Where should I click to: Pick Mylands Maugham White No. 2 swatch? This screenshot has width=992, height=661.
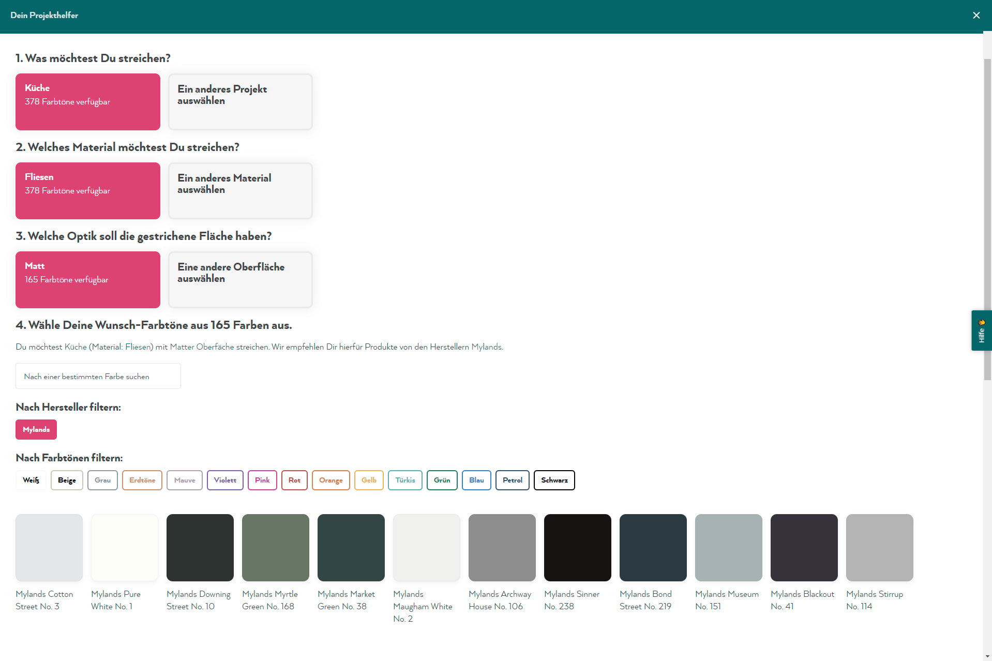pyautogui.click(x=427, y=548)
